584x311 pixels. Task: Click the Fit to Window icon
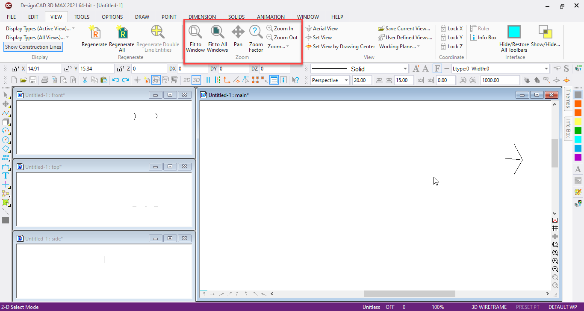pyautogui.click(x=195, y=32)
